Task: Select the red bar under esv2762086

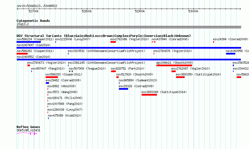Action: (x=113, y=42)
